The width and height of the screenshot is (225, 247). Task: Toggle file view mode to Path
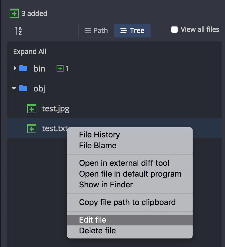pos(96,30)
